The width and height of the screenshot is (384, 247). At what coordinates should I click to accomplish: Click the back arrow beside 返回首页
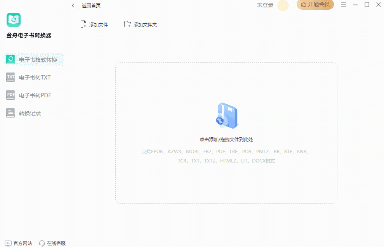[x=73, y=5]
